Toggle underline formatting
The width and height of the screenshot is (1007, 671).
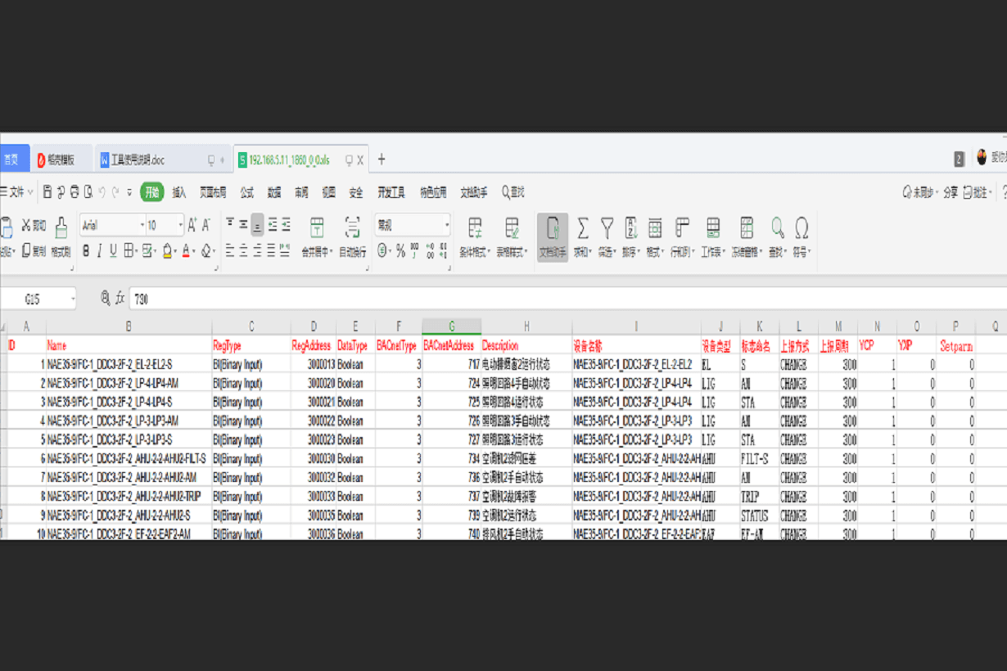(114, 250)
